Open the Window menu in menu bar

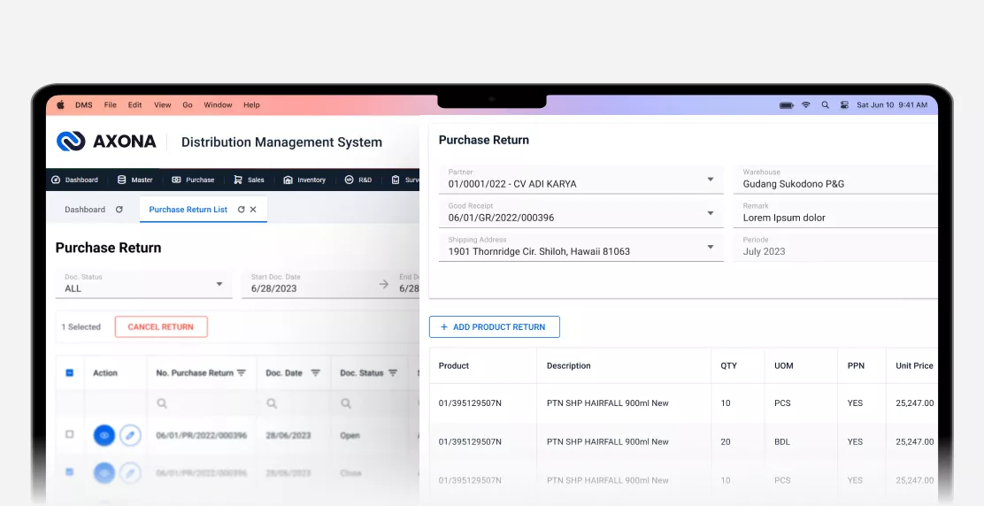point(218,104)
